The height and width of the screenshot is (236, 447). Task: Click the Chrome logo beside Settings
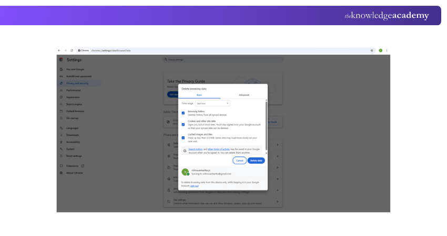(61, 60)
